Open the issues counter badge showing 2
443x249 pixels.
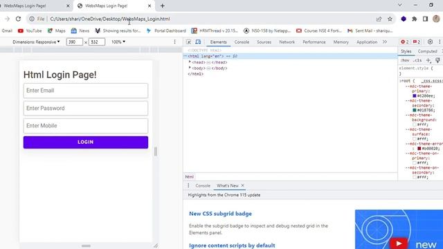pyautogui.click(x=417, y=41)
